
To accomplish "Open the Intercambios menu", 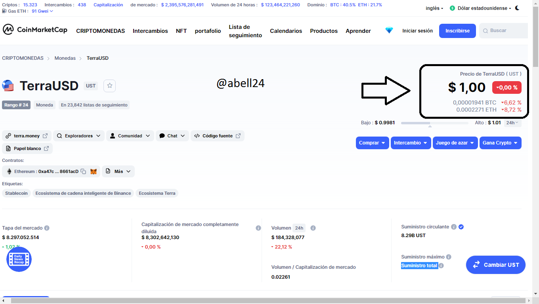I will tap(150, 31).
